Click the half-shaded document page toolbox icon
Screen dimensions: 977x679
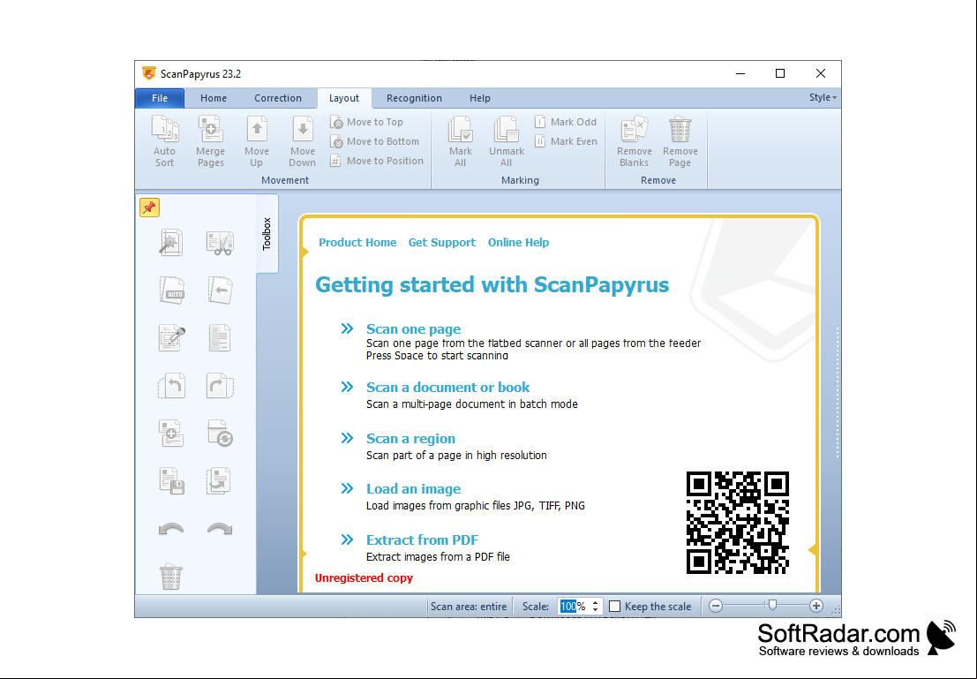[x=220, y=338]
